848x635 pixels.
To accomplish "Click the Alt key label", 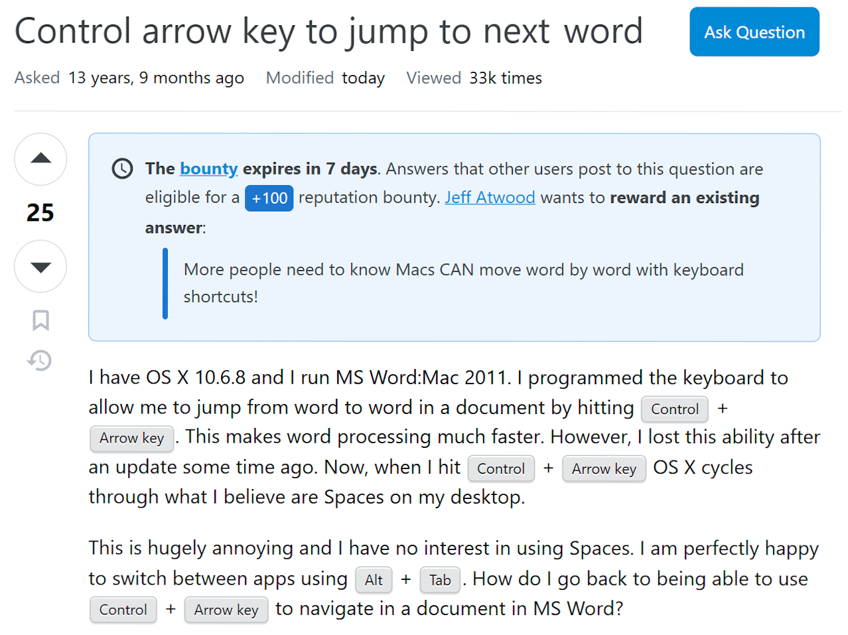I will point(374,580).
